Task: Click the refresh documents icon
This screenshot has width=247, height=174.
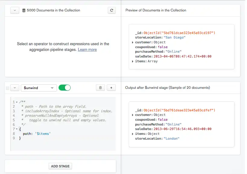Action: pos(112,10)
